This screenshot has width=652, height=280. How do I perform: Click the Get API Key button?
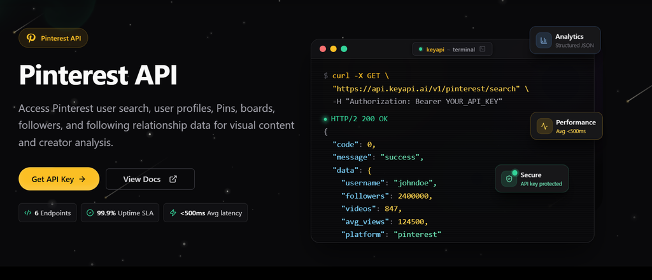pos(59,179)
